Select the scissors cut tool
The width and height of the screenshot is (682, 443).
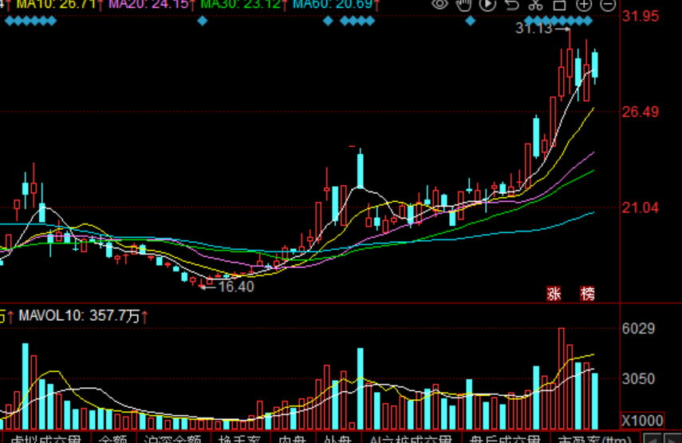[536, 4]
